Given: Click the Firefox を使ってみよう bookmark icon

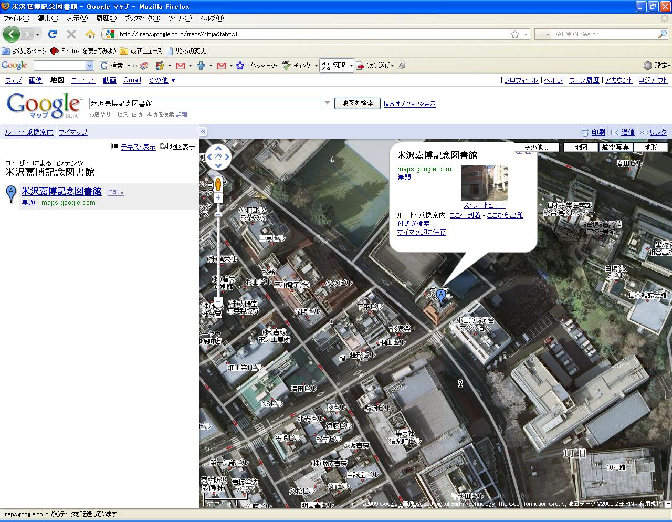Looking at the screenshot, I should click(x=55, y=51).
